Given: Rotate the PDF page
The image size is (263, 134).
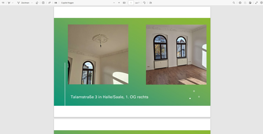Looking at the screenshot, I should [144, 3].
